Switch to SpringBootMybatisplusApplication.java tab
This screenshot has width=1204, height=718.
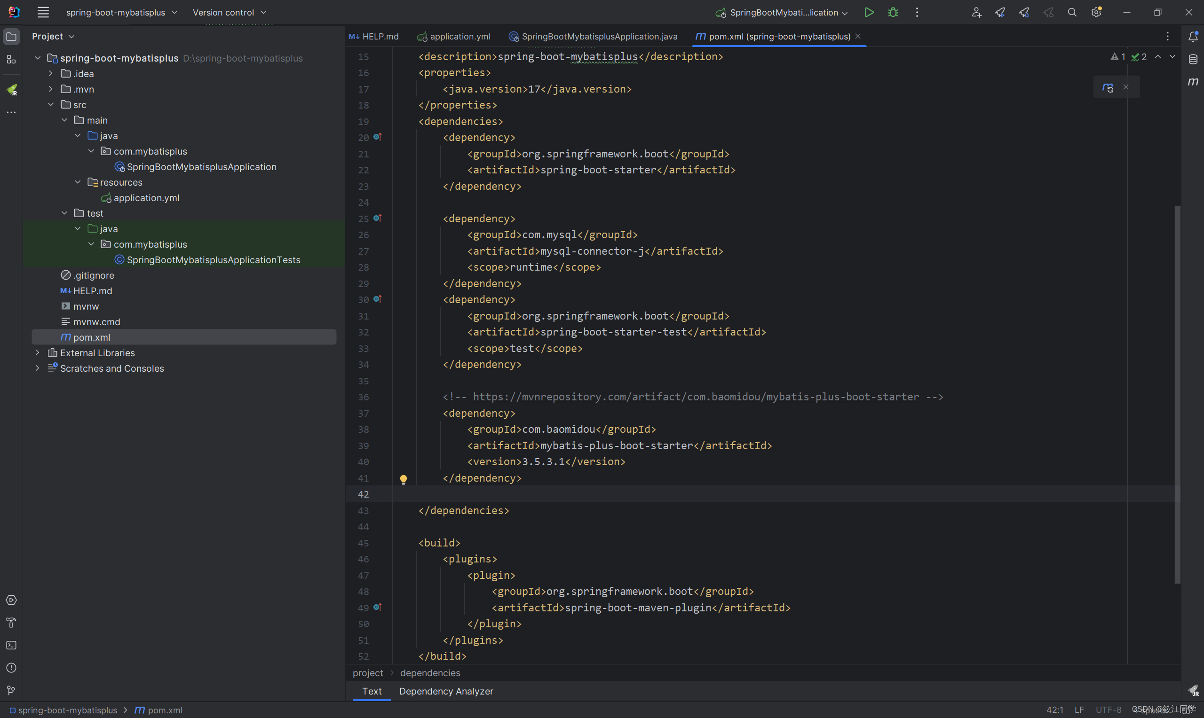click(593, 37)
